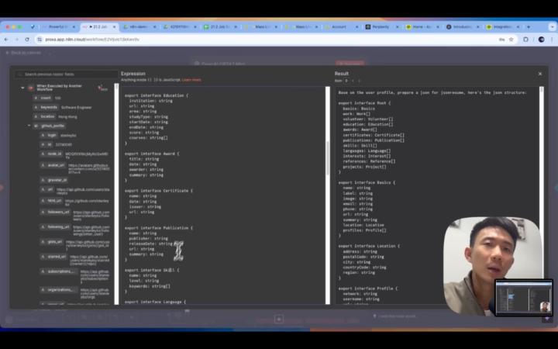The width and height of the screenshot is (558, 349).
Task: Focus the Search previous nodes' fields box
Action: pos(67,74)
